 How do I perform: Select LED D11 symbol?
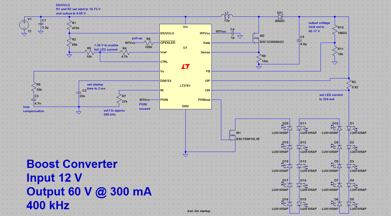299,129
